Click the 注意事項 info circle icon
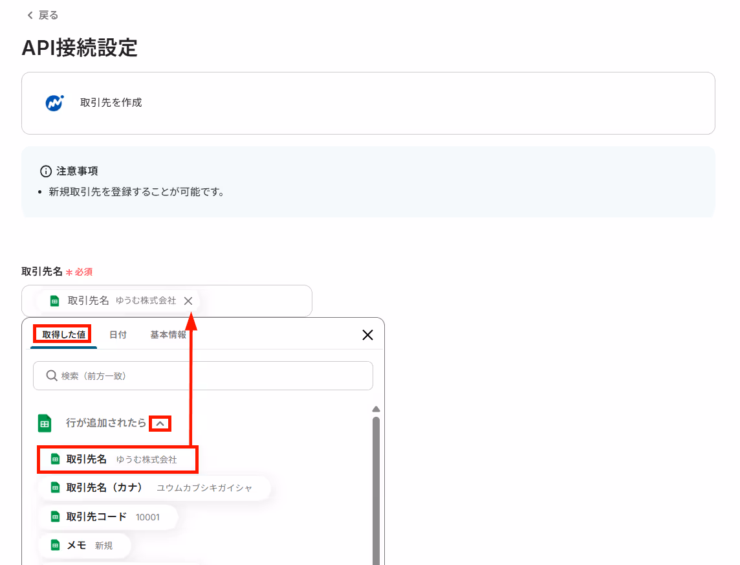740x565 pixels. pos(46,172)
